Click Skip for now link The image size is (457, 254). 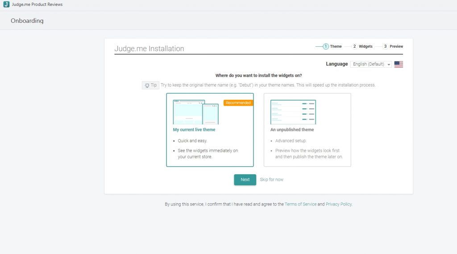(x=271, y=180)
